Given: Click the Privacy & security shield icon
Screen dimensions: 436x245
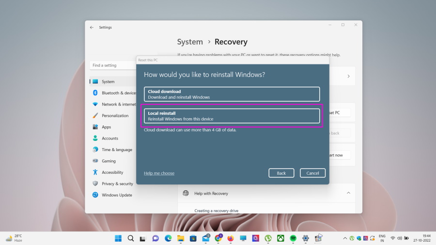Looking at the screenshot, I should click(95, 184).
